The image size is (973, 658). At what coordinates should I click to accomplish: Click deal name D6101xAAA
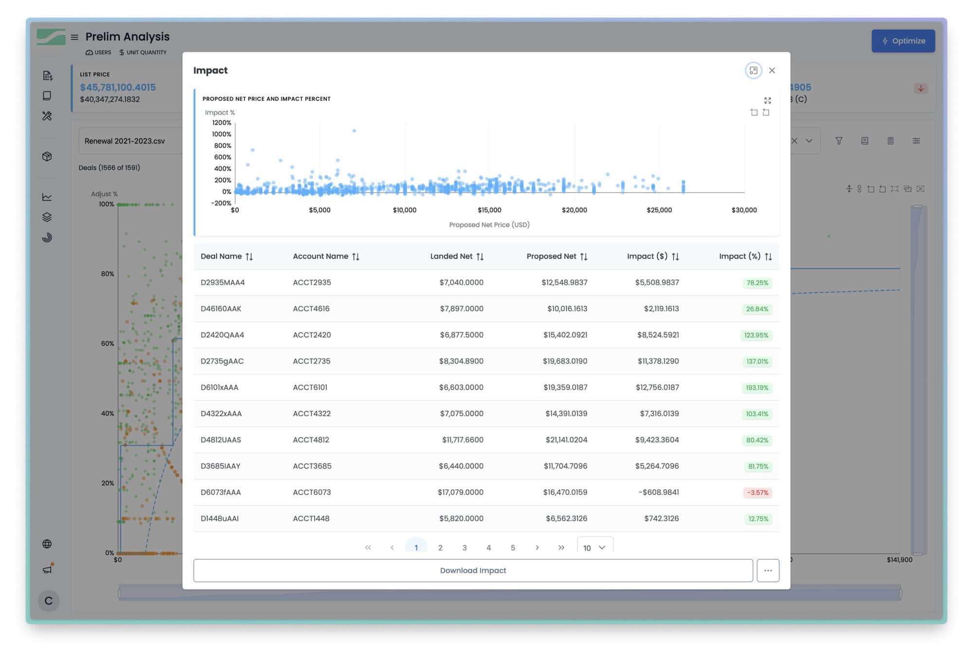(x=219, y=388)
